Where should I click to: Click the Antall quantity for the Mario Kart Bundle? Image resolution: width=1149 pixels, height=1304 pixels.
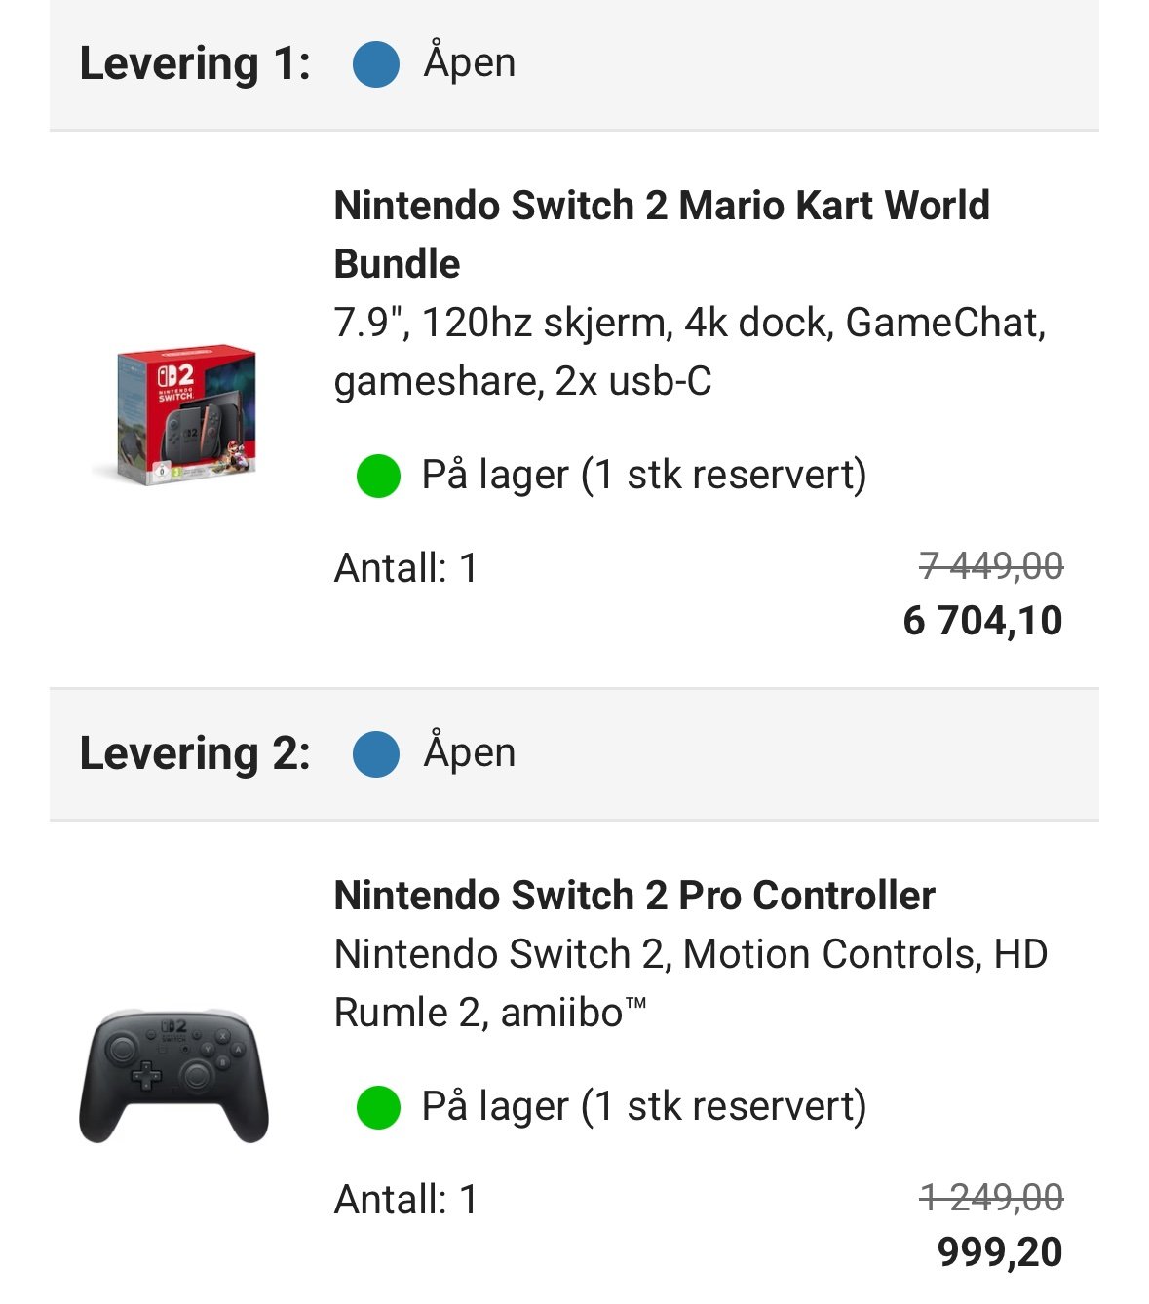pyautogui.click(x=406, y=568)
